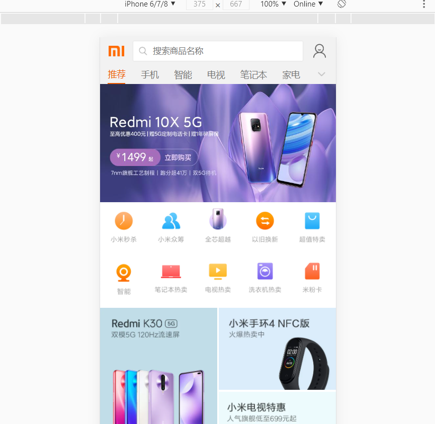Expand the category tabs chevron
Screen dimensions: 435x424
tap(321, 74)
